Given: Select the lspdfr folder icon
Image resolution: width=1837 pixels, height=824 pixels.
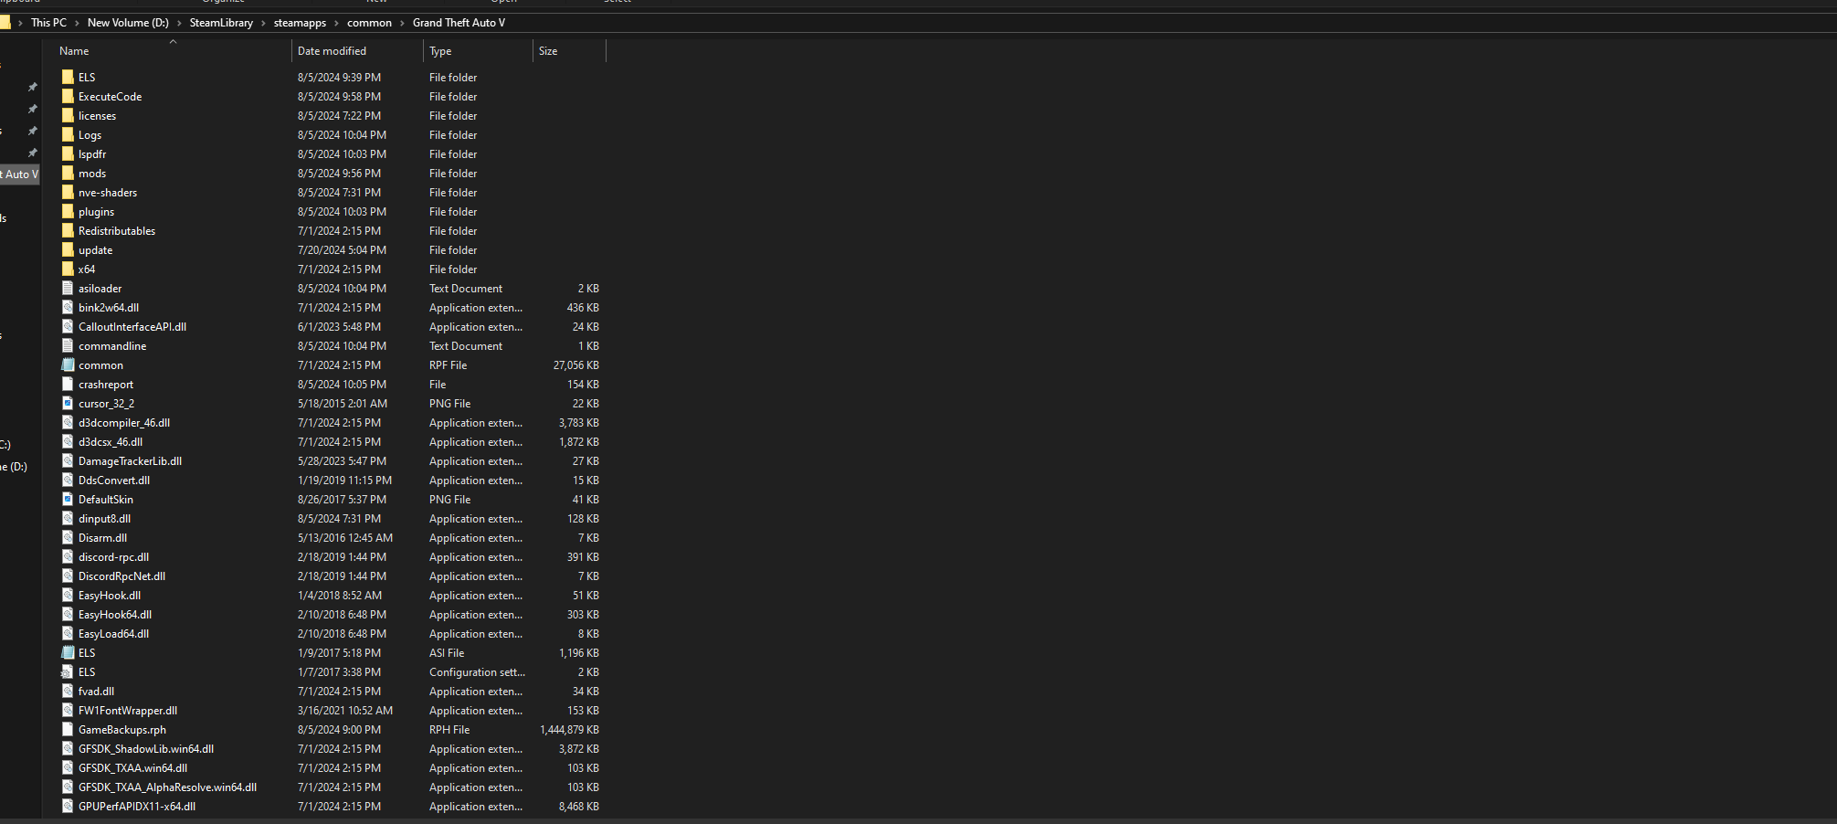Looking at the screenshot, I should click(x=68, y=153).
